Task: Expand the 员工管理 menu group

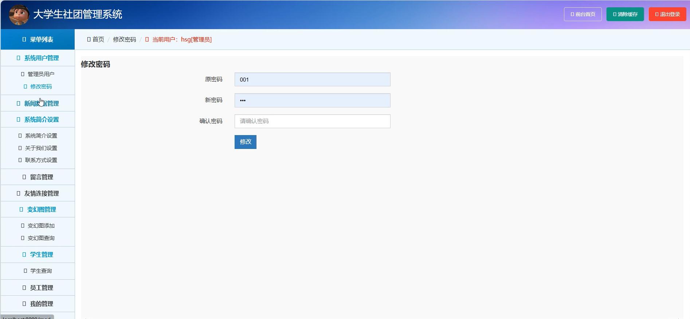Action: [x=38, y=288]
